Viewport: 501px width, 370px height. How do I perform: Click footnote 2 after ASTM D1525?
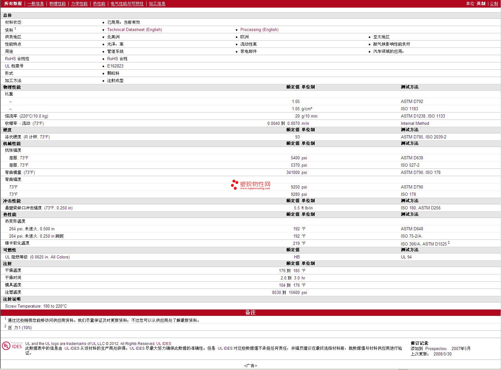pos(449,243)
